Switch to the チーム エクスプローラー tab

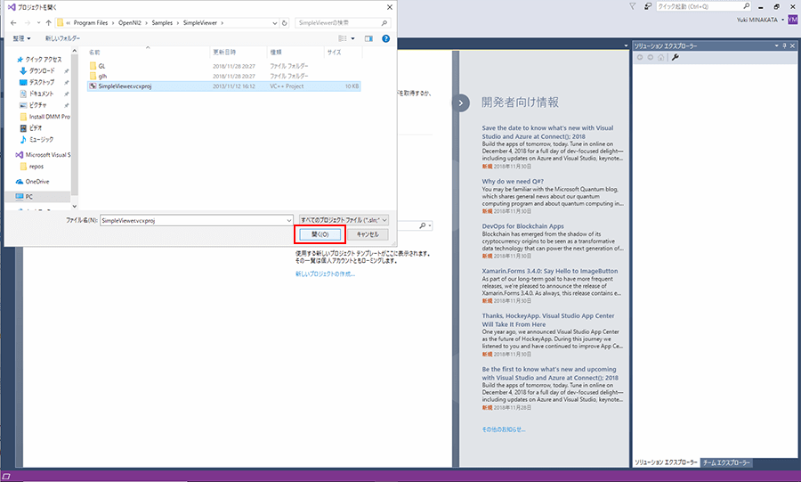point(726,463)
